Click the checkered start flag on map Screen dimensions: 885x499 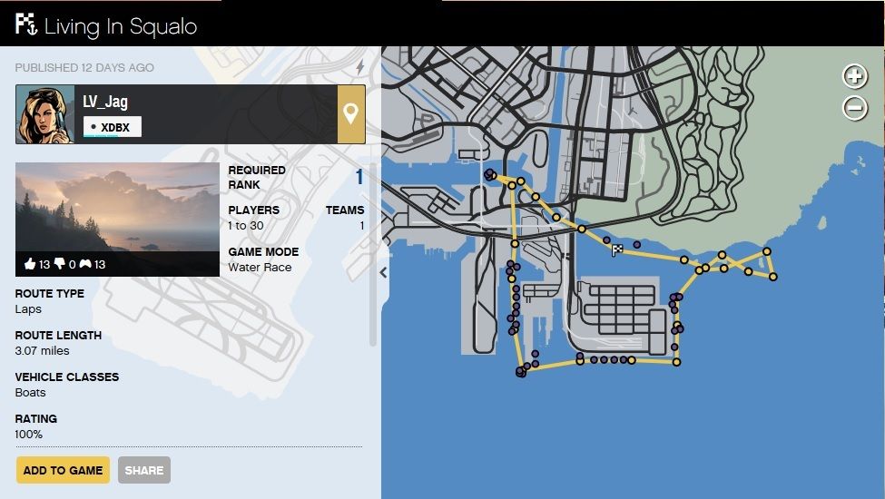point(617,250)
